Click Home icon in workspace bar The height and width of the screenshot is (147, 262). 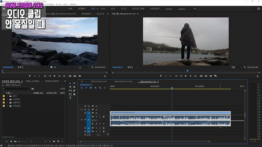[4, 9]
